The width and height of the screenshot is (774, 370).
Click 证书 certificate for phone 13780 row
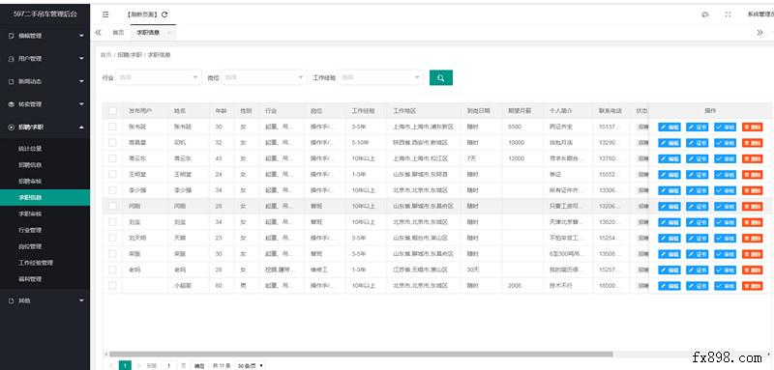pos(697,158)
